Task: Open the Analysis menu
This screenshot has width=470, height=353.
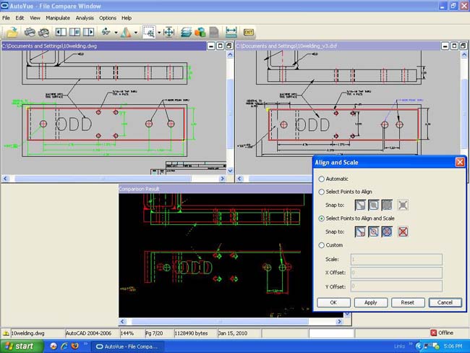Action: click(85, 18)
